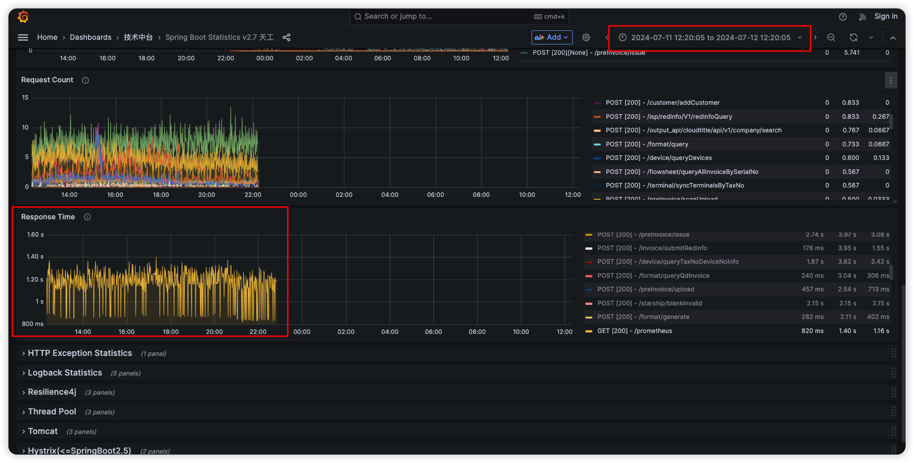This screenshot has width=914, height=463.
Task: Toggle /customer/addCustomer series in legend
Action: pos(662,103)
